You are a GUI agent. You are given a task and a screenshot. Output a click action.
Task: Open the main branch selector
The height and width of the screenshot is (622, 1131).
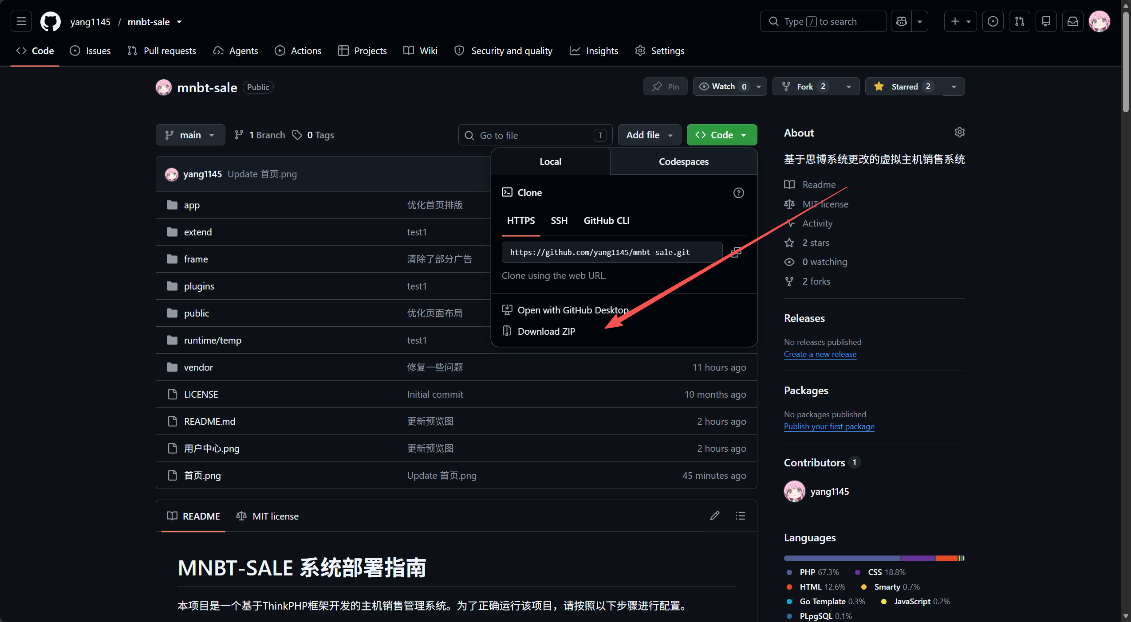coord(190,135)
